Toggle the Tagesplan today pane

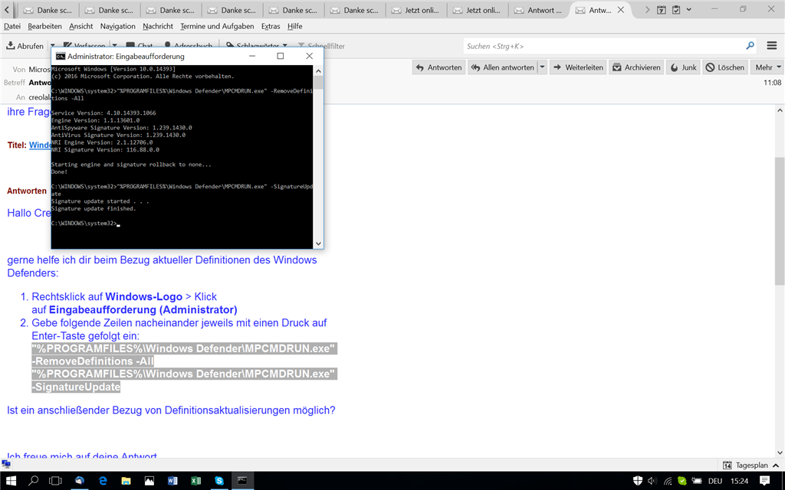(x=751, y=465)
